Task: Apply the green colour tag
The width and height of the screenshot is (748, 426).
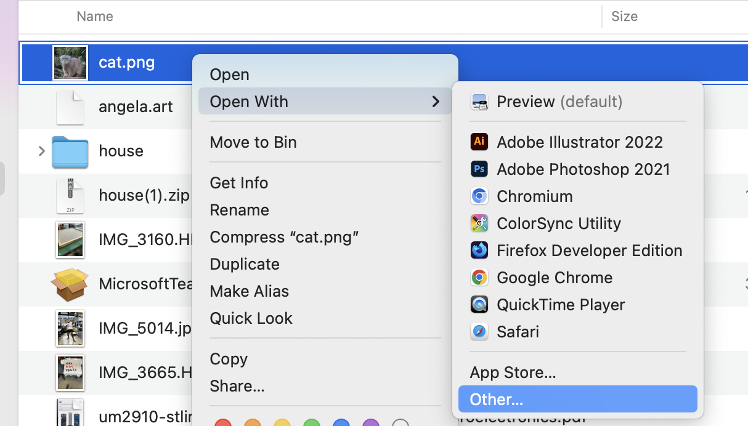Action: (x=312, y=424)
